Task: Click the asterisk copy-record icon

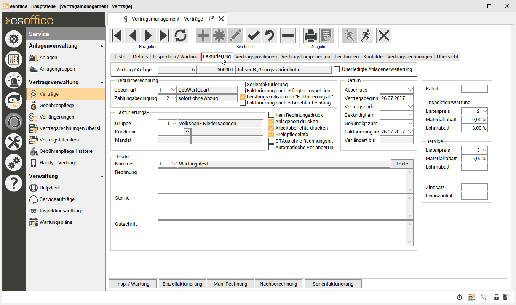Action: tap(219, 35)
